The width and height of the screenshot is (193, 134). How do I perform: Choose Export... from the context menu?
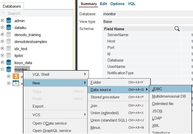pyautogui.click(x=56, y=106)
